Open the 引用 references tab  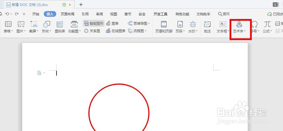click(x=85, y=14)
